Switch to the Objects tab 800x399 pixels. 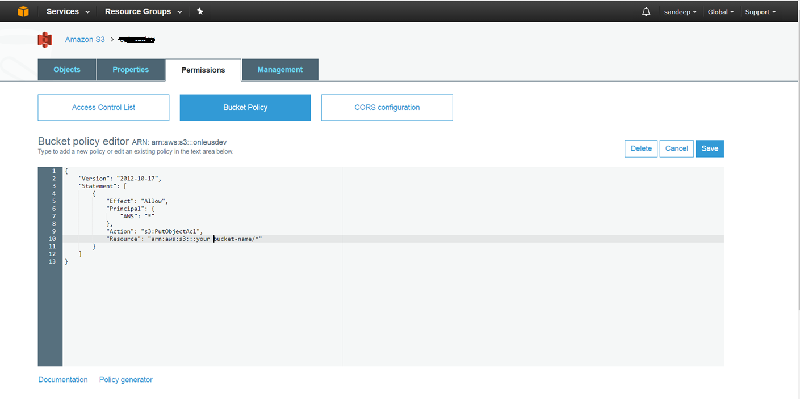[67, 70]
